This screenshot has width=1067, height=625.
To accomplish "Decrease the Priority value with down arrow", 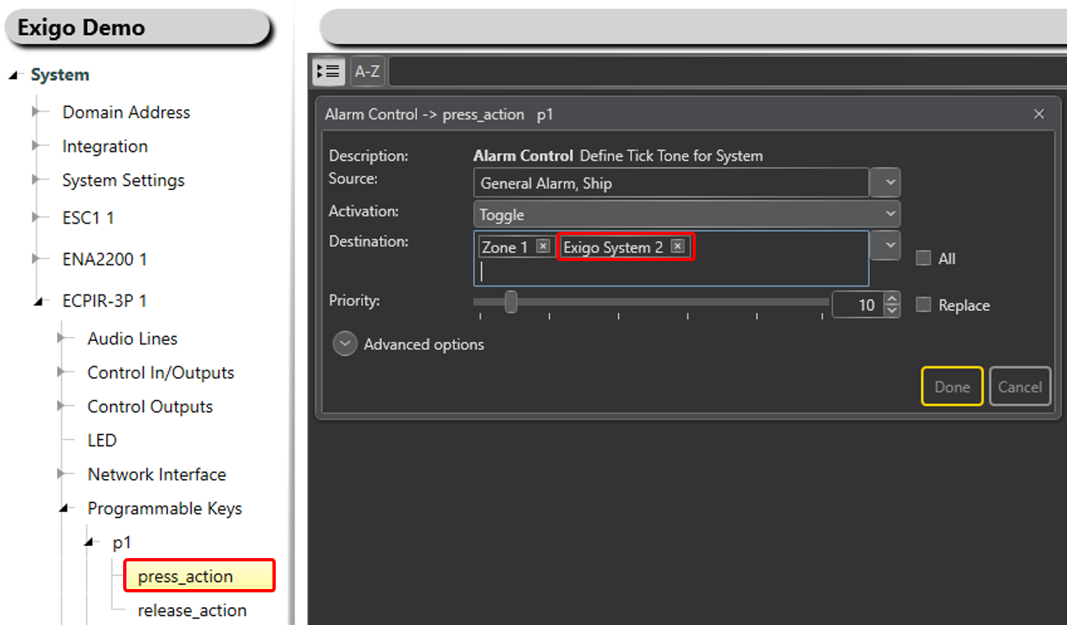I will 892,311.
